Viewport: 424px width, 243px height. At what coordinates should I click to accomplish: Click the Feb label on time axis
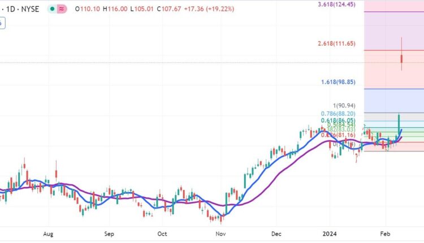385,233
